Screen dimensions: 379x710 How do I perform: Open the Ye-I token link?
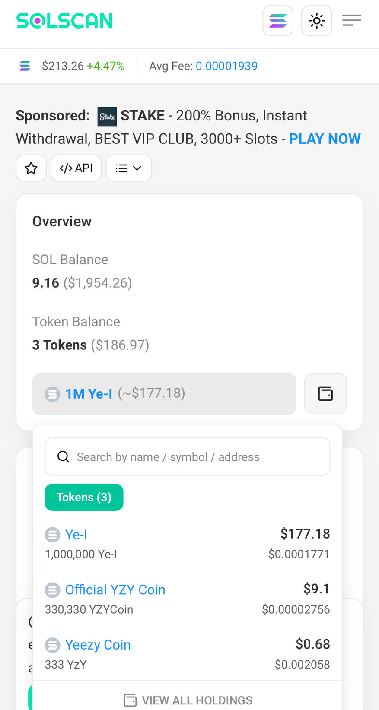pos(76,535)
